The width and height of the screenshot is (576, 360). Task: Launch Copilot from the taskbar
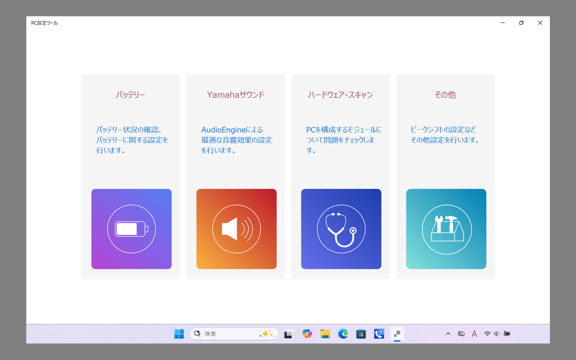pos(307,334)
